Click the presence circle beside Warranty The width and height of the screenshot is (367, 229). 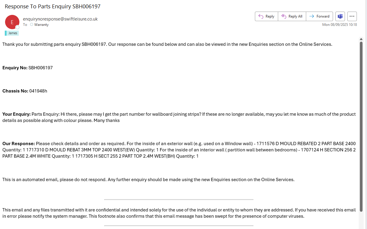pyautogui.click(x=32, y=25)
